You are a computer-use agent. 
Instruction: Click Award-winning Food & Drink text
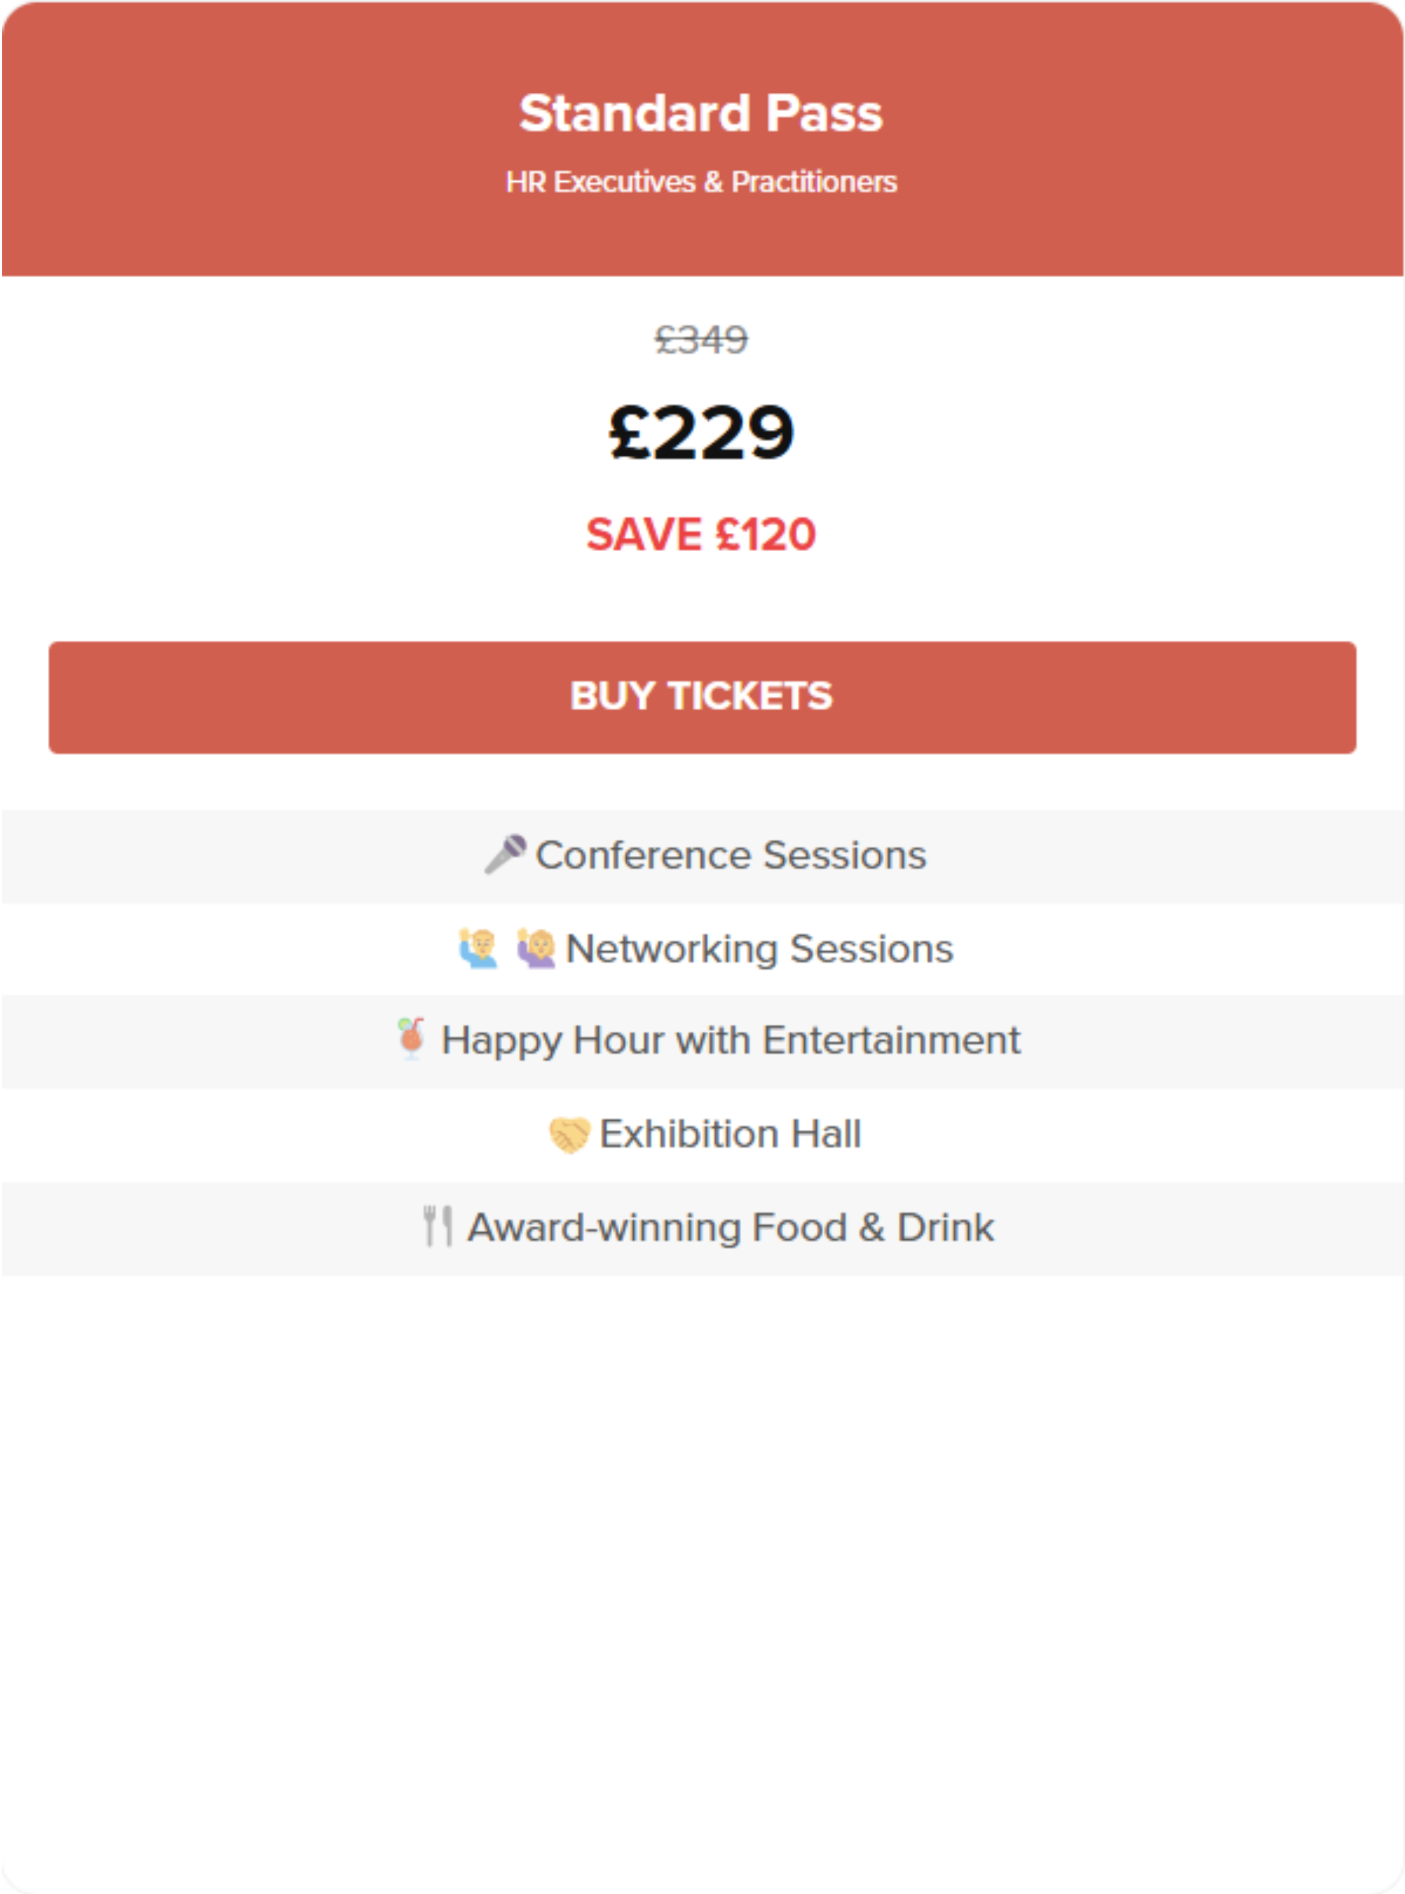[730, 1227]
